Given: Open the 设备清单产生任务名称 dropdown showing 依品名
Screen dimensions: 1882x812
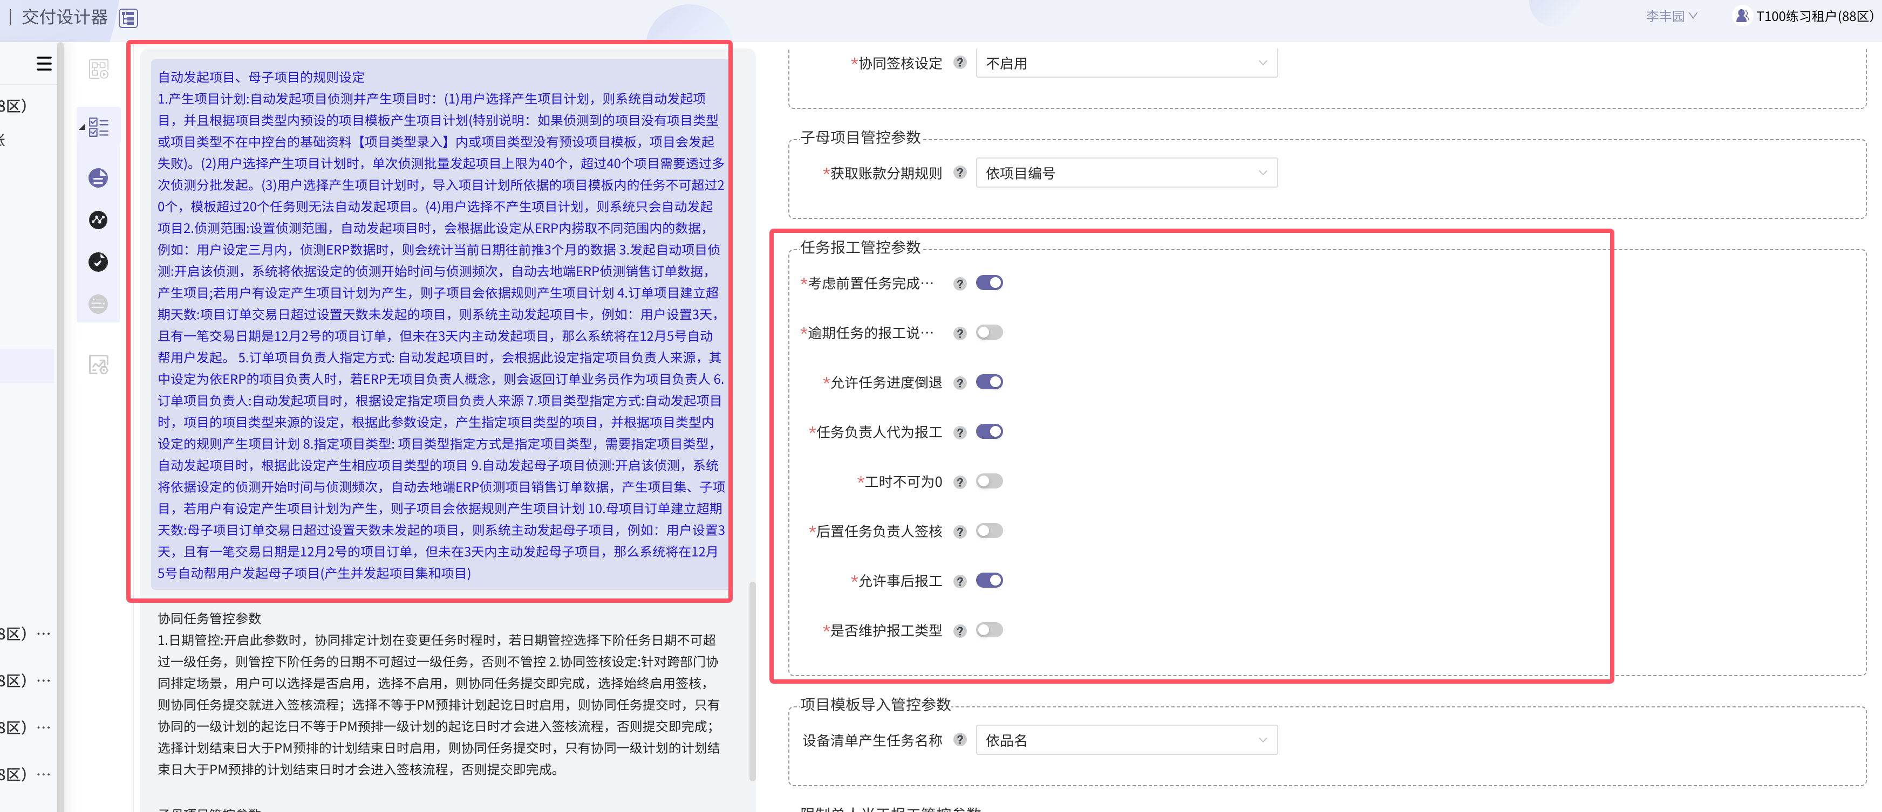Looking at the screenshot, I should (1127, 740).
